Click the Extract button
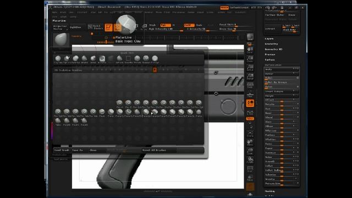The width and height of the screenshot is (352, 198). tap(272, 29)
